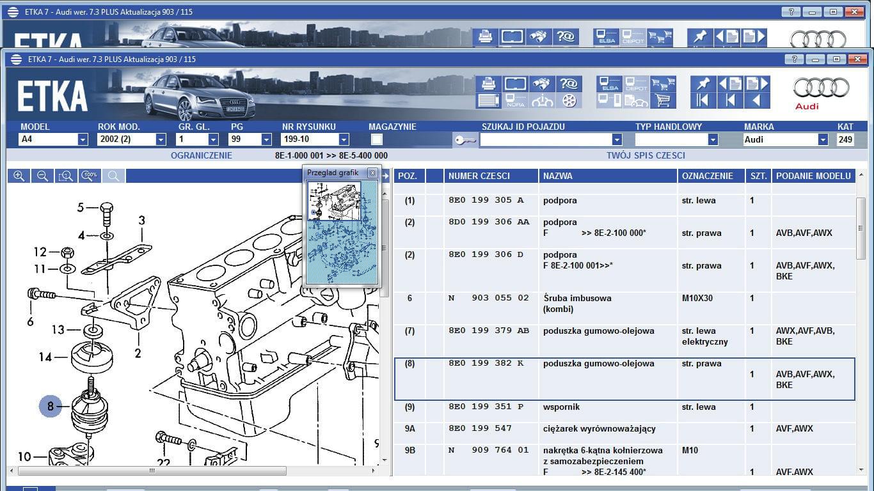Open DEPOT in the front window

coord(636,84)
